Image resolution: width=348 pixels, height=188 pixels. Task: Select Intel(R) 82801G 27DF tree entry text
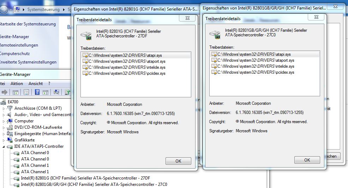(x=85, y=178)
